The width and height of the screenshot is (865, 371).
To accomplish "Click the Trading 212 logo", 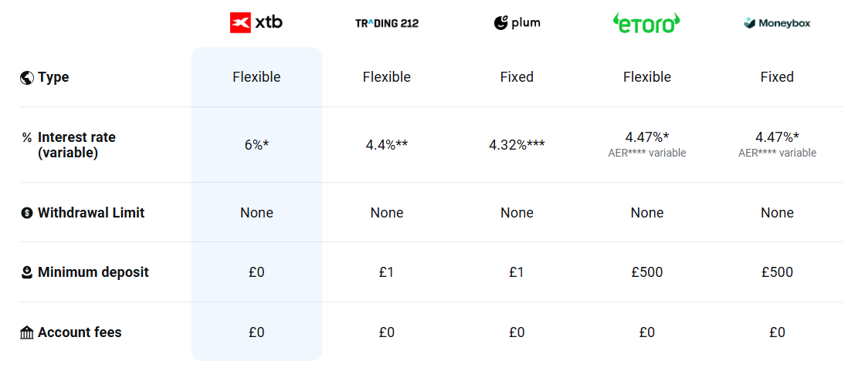I will point(386,23).
